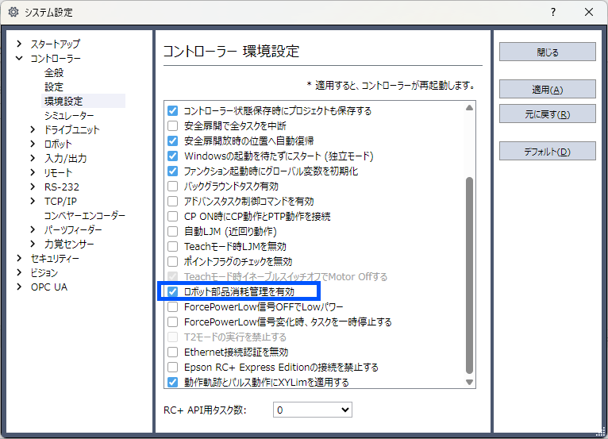Expand the パーツフィーダー node

tap(33, 229)
